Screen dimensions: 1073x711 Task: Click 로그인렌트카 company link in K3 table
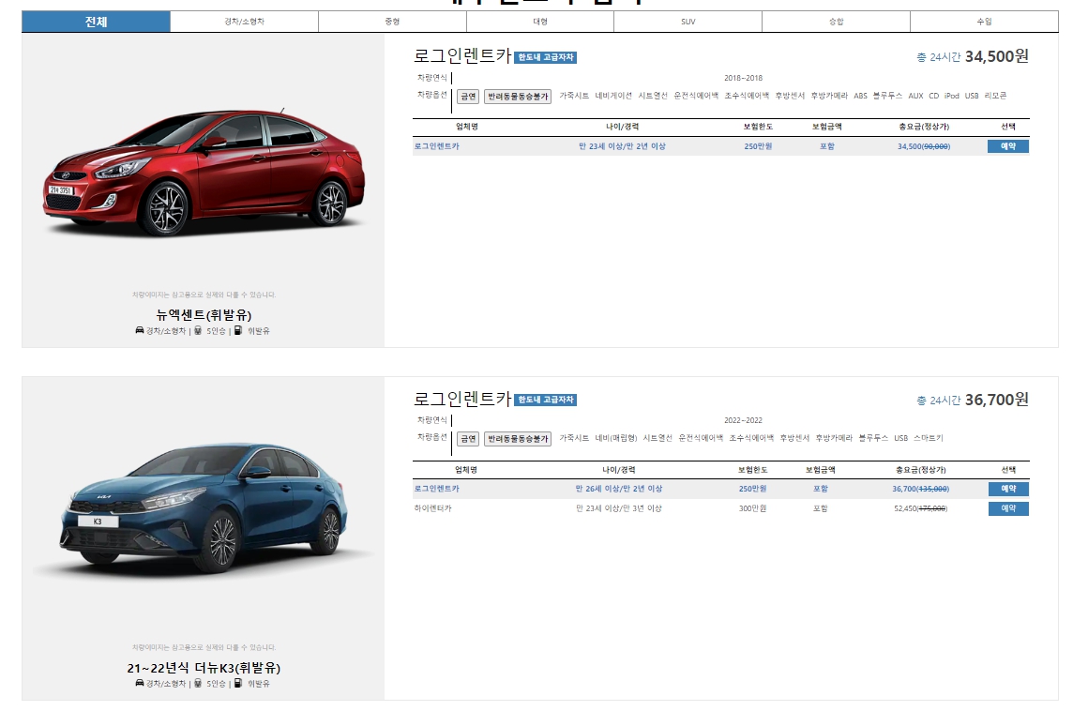(x=436, y=489)
